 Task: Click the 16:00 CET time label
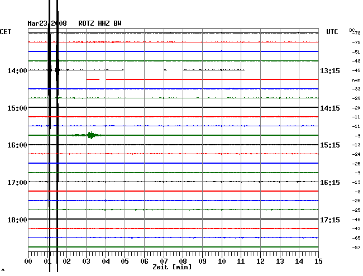(17, 145)
